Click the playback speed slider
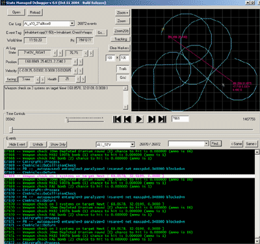Viewport: 260px width, 244px height. (x=85, y=120)
